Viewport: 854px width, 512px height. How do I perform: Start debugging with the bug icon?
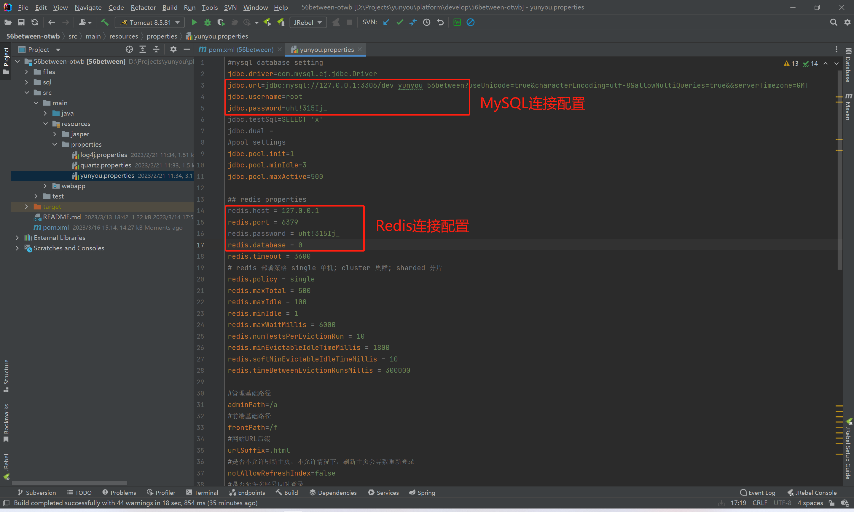click(x=208, y=23)
